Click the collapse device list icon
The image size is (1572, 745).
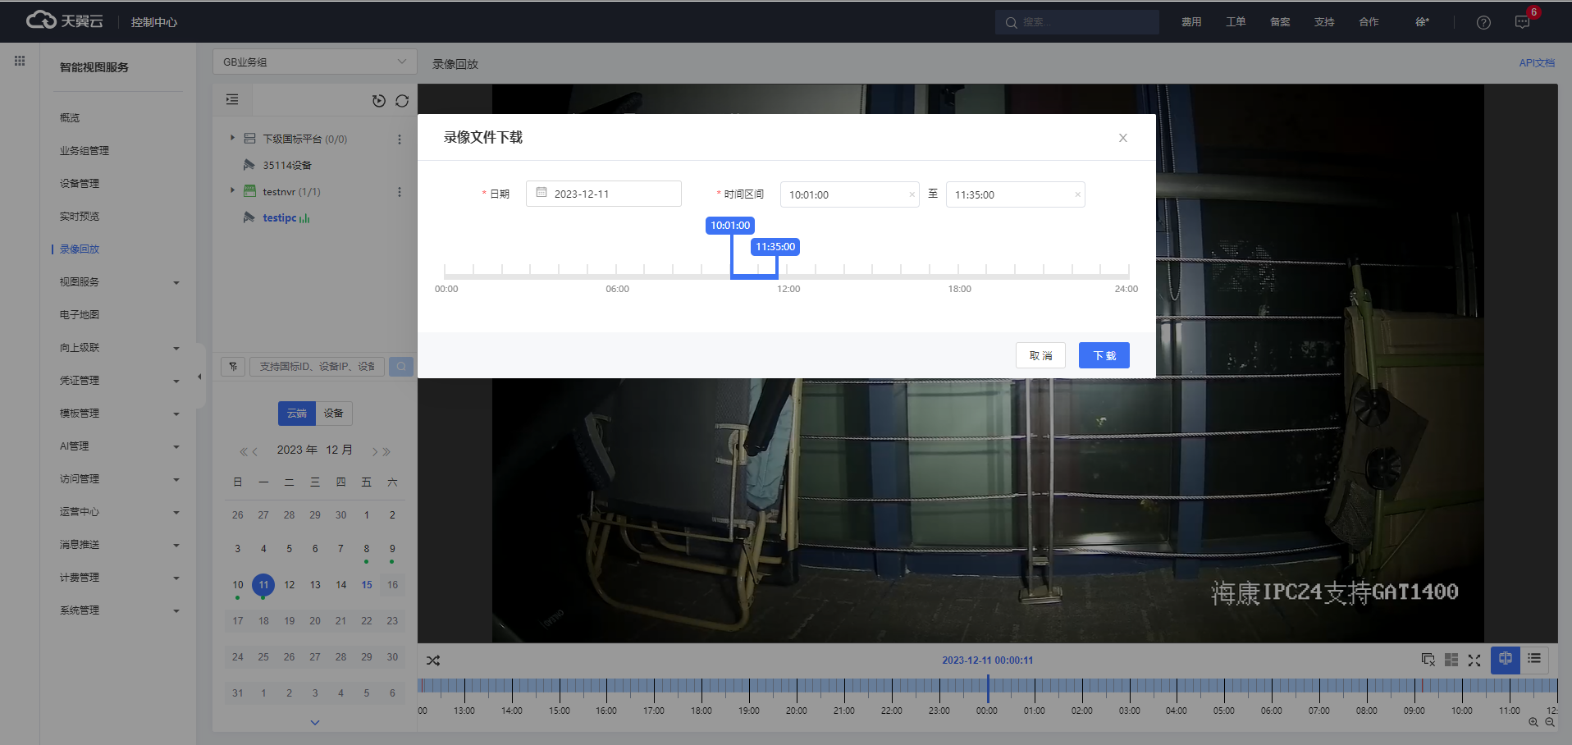tap(232, 100)
